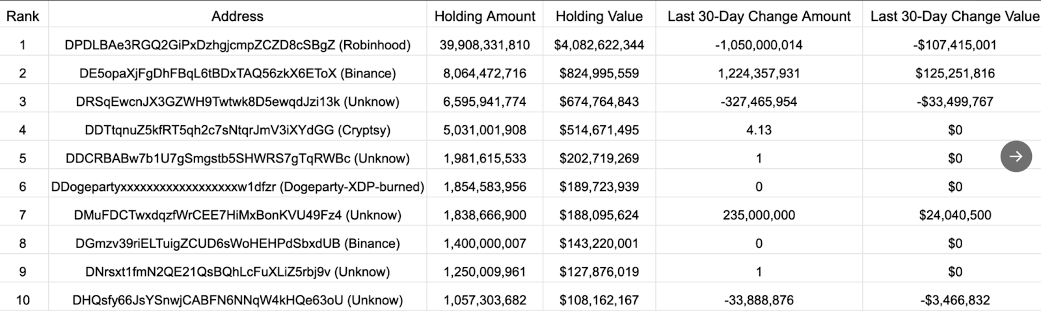The height and width of the screenshot is (311, 1041).
Task: Select the rank 2 Binance address cell
Action: [237, 73]
